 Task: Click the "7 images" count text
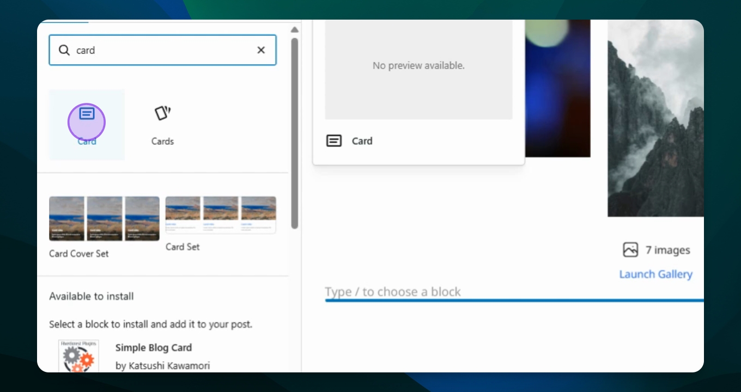[668, 250]
